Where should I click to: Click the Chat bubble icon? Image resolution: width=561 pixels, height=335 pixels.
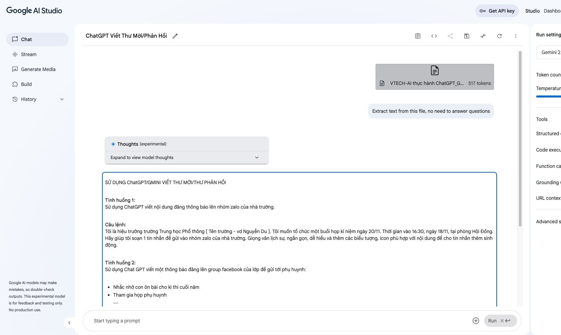tap(15, 39)
